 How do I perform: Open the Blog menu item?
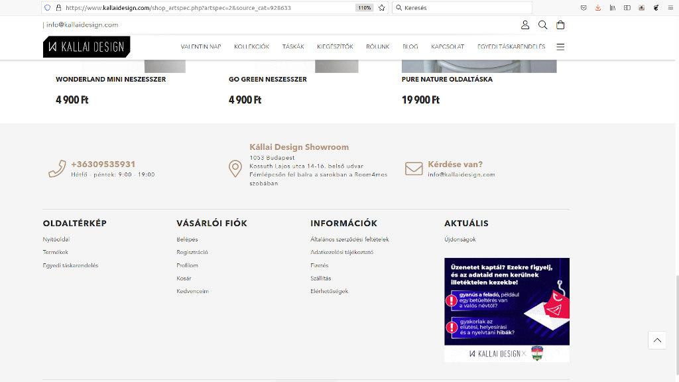(410, 47)
